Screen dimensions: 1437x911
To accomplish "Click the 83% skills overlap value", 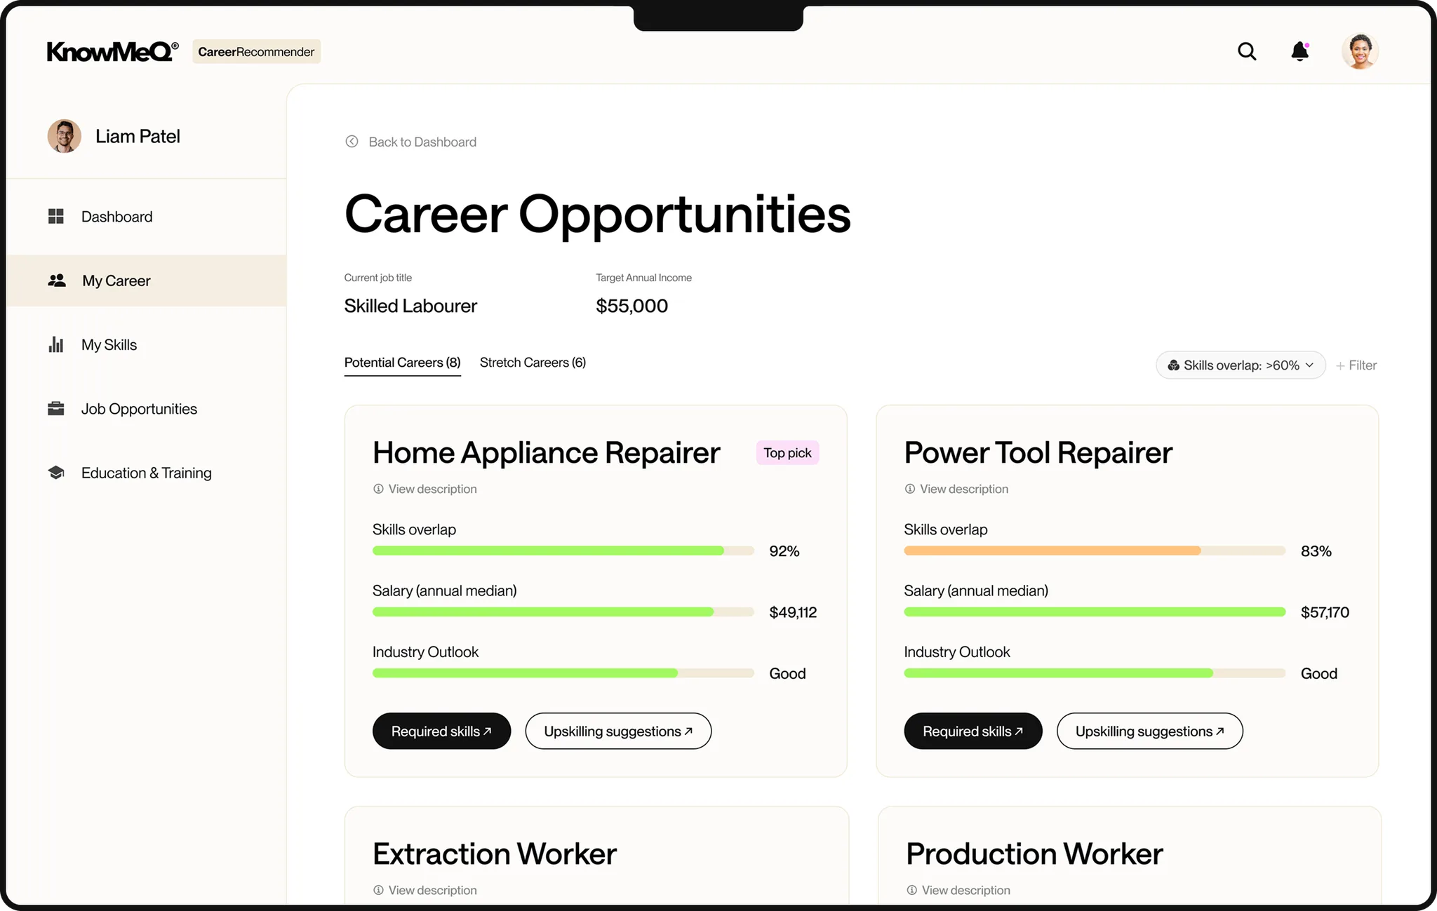I will point(1316,551).
